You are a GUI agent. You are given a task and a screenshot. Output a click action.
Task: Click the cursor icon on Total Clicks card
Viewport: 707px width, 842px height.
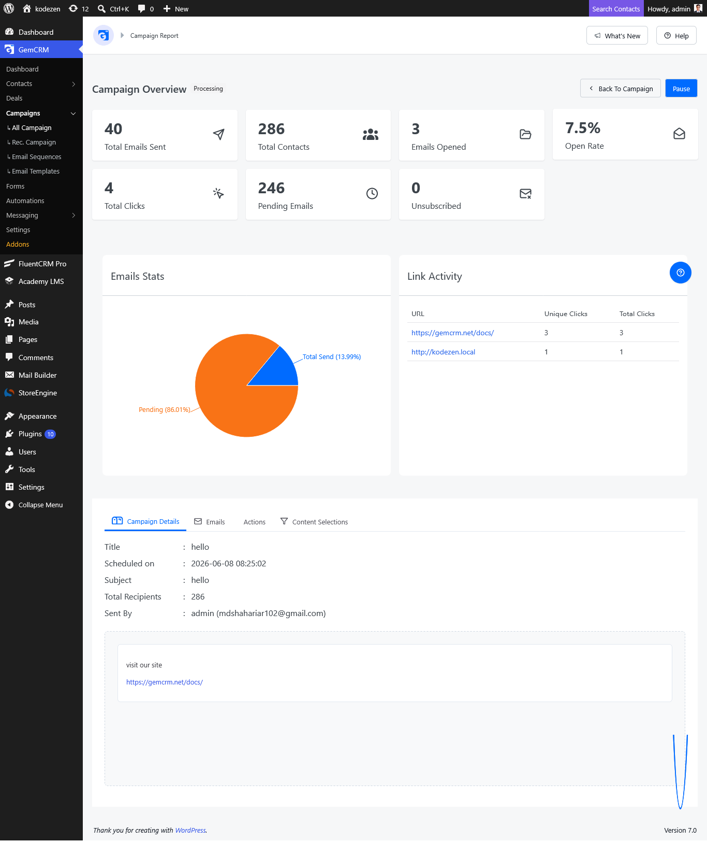pos(218,193)
